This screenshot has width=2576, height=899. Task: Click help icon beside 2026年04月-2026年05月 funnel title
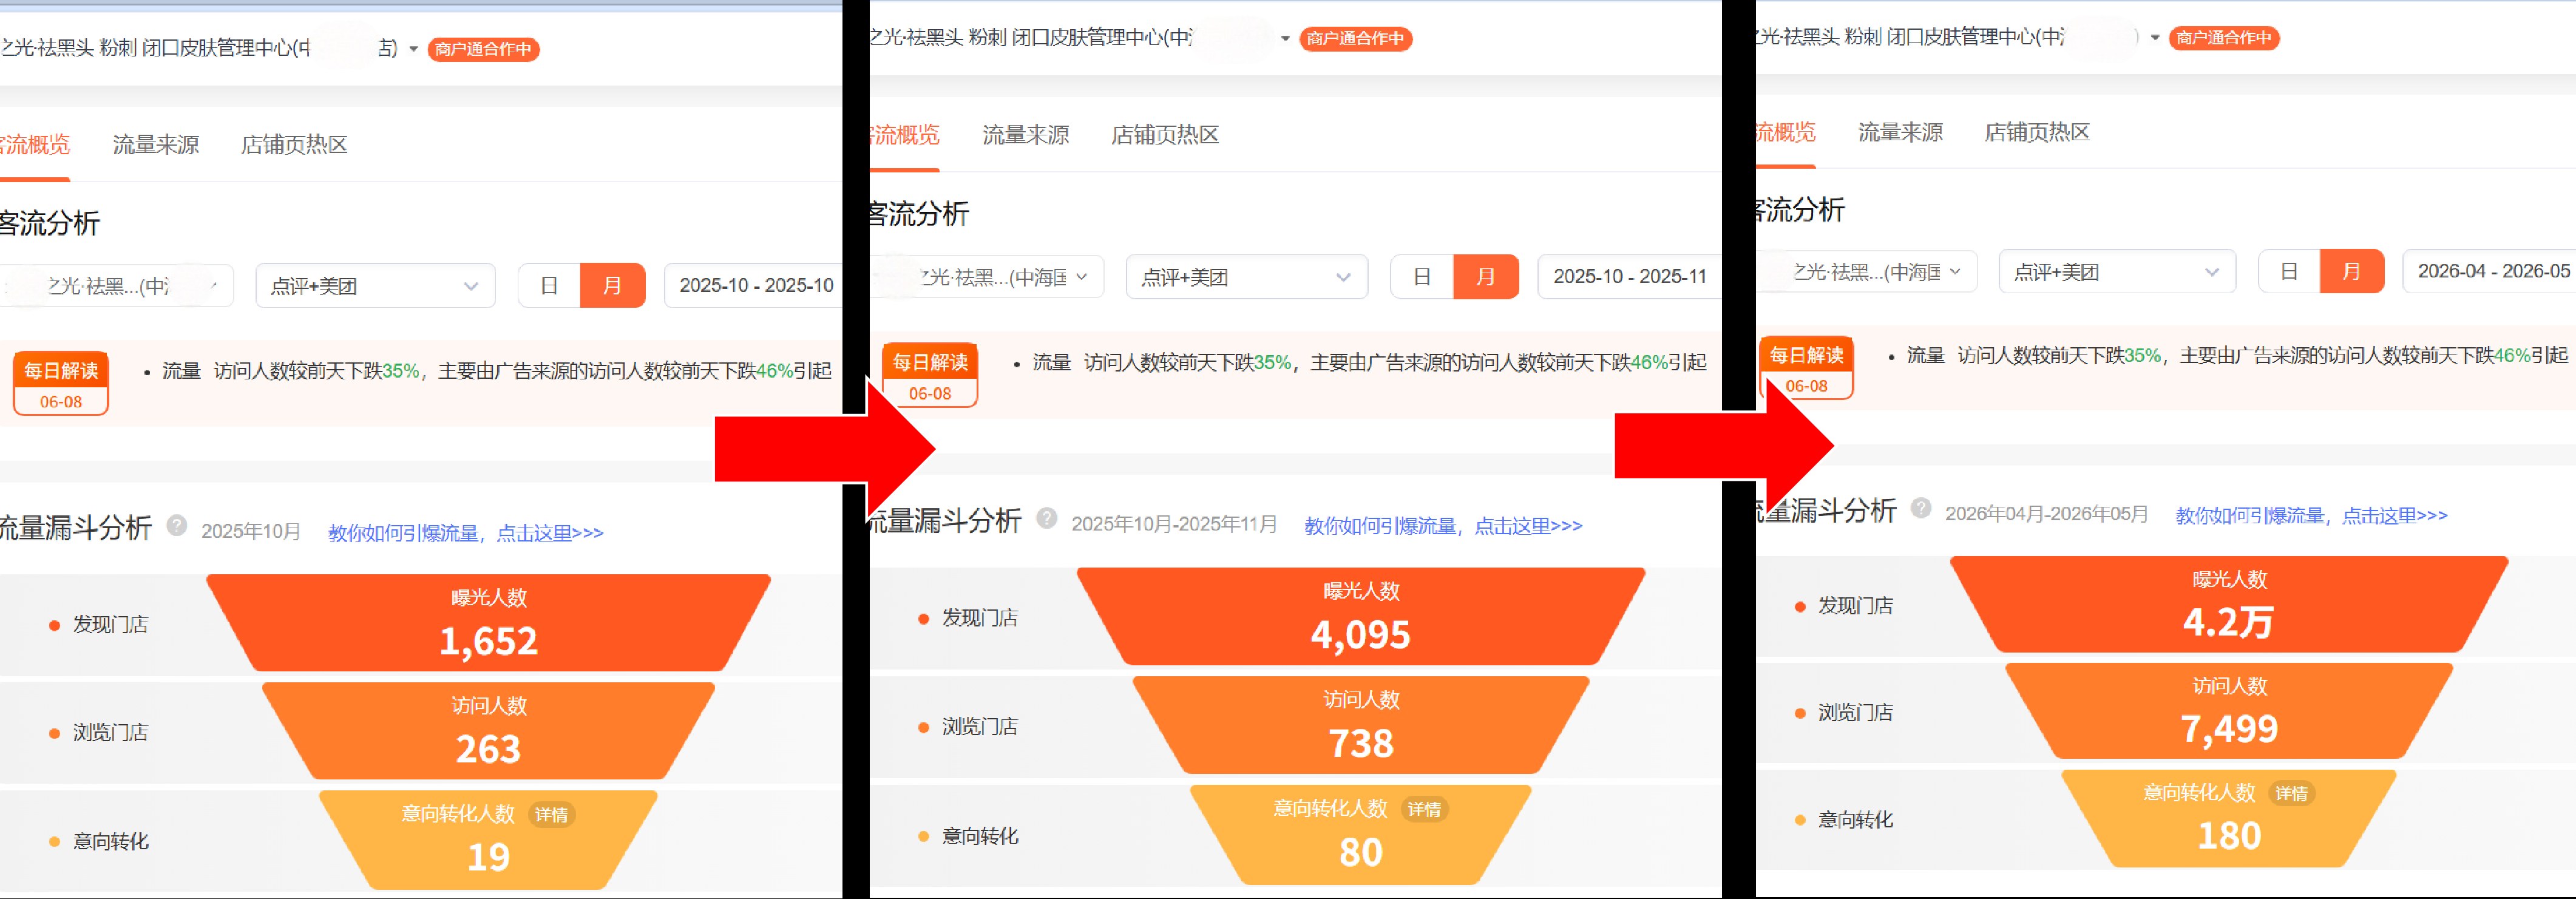click(x=1921, y=508)
